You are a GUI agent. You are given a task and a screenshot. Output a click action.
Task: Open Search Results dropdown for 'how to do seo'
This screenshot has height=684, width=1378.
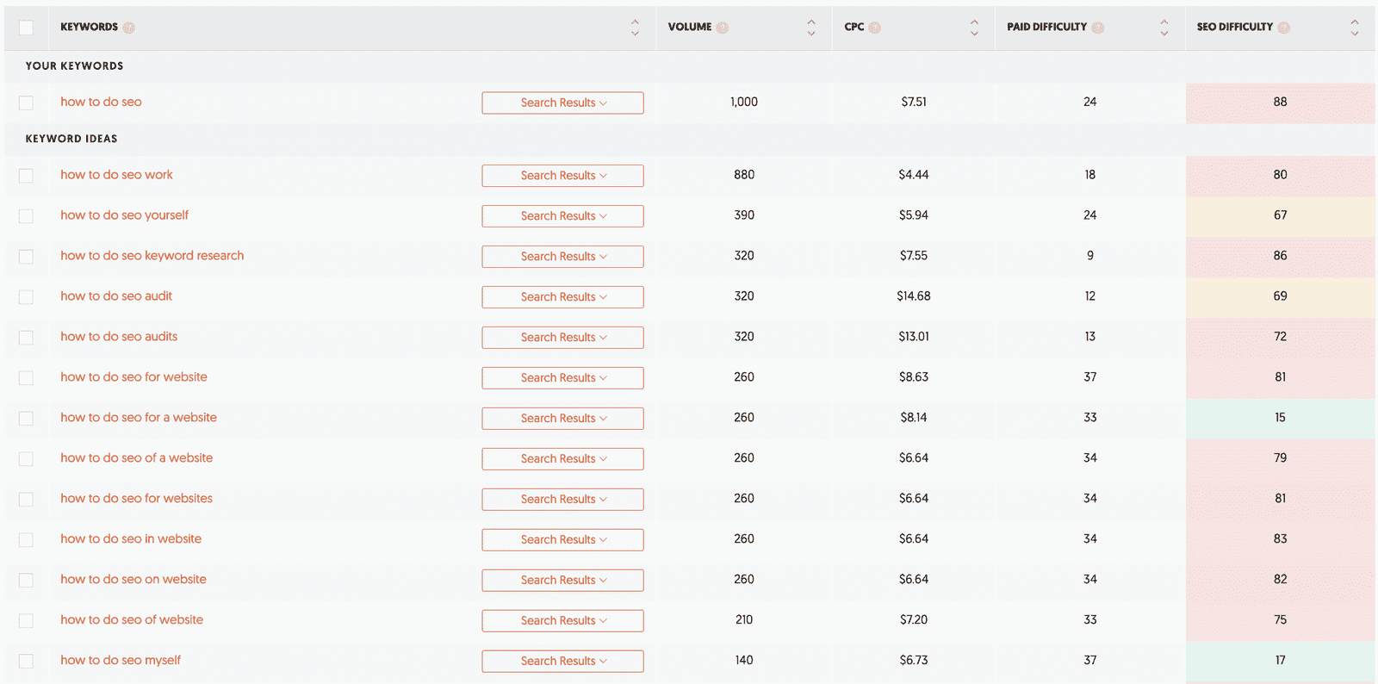(x=562, y=103)
